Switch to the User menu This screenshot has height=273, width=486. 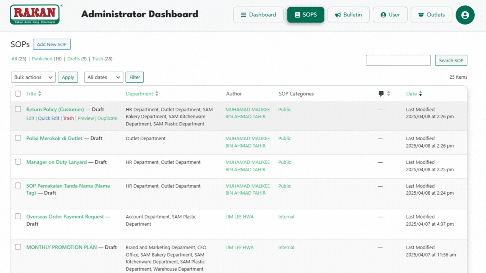390,15
